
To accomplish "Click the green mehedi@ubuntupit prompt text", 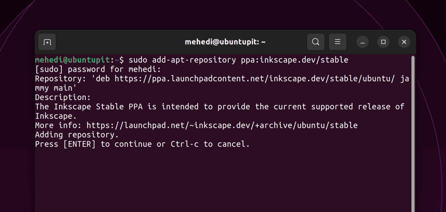I will [73, 60].
